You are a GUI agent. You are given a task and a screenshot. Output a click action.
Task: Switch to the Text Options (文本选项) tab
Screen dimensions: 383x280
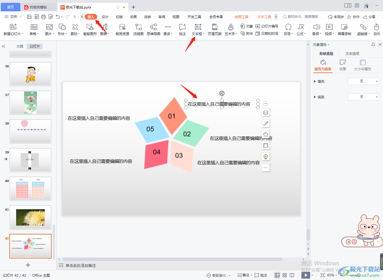pos(352,54)
